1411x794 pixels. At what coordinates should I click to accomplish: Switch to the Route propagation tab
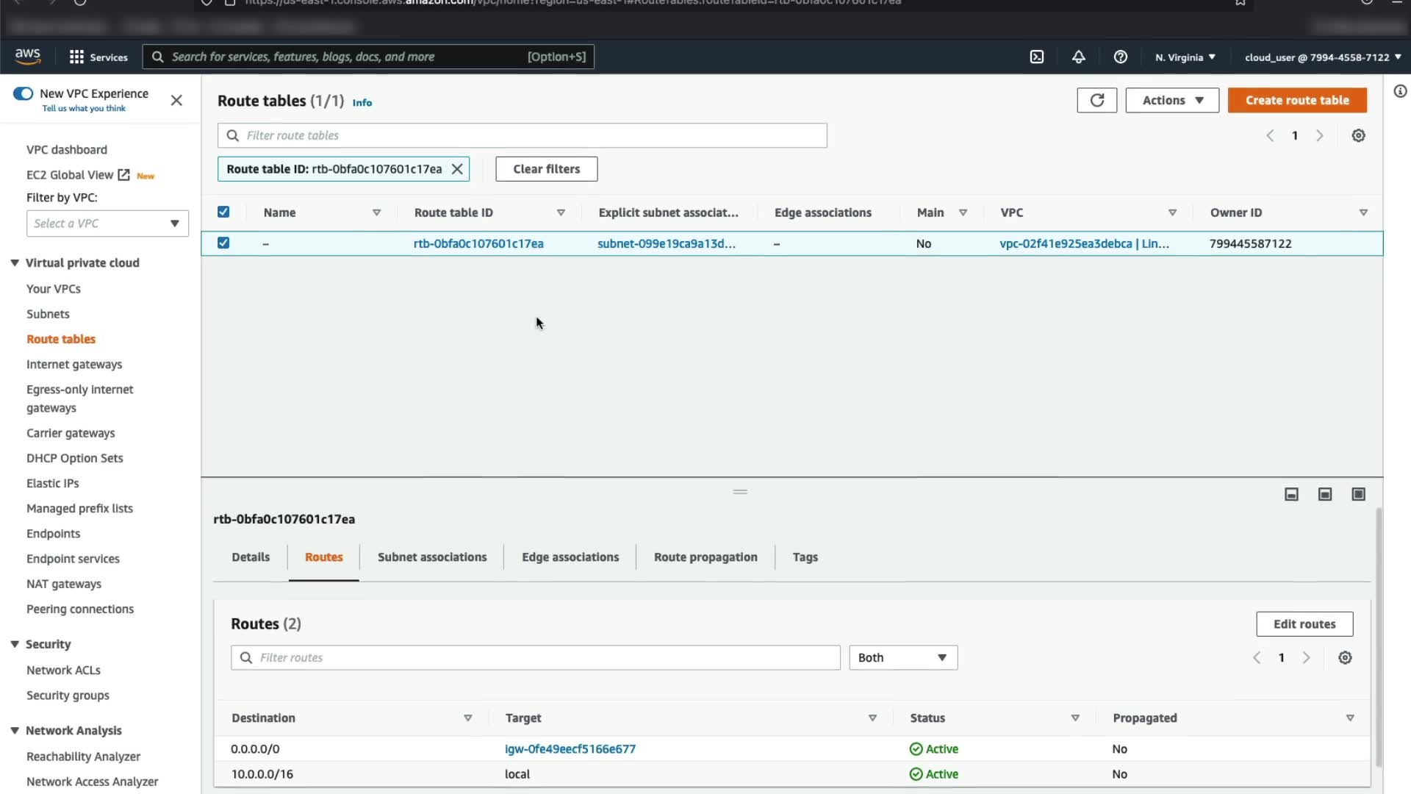click(x=705, y=557)
